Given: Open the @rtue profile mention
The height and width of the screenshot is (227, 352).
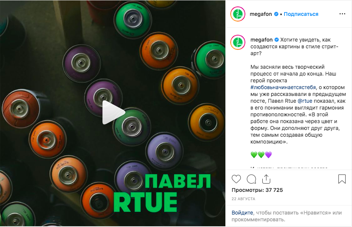Looking at the screenshot, I should point(305,101).
